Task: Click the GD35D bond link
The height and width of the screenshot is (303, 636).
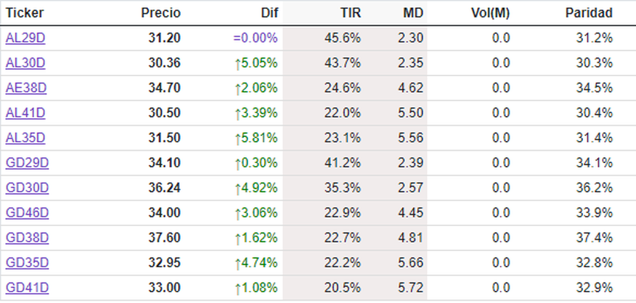Action: (x=27, y=263)
